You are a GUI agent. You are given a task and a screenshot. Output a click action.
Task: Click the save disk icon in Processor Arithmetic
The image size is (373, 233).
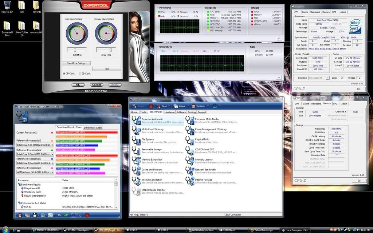coord(35,215)
